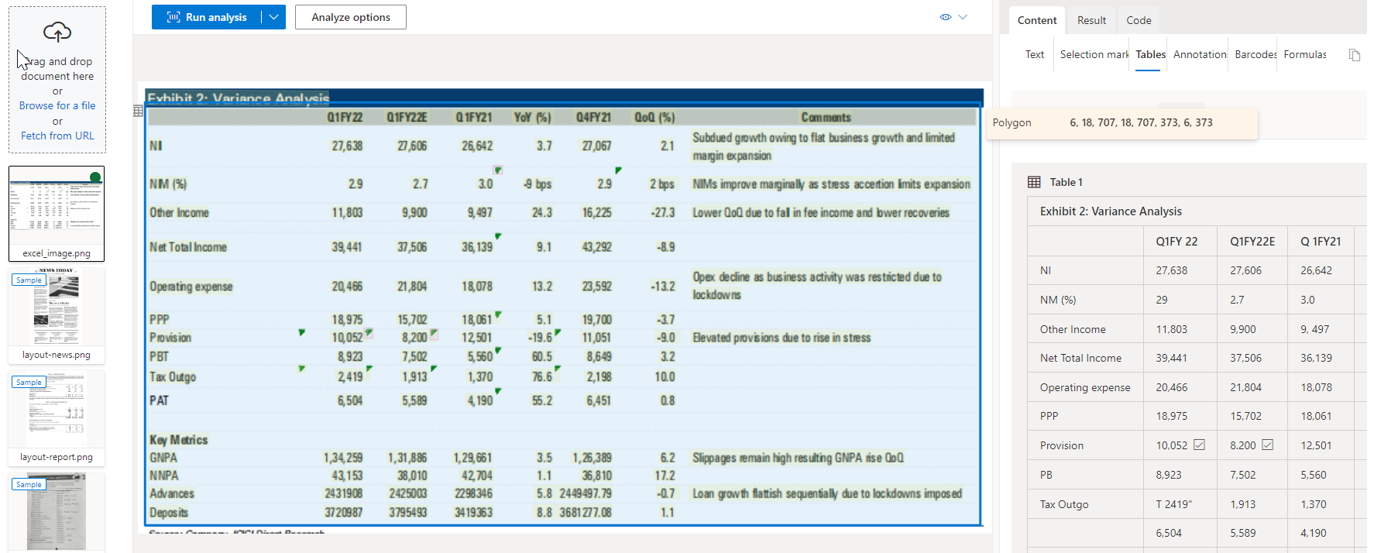Select the layout-report.png sample thumbnail
Viewport: 1374px width, 553px height.
(57, 418)
